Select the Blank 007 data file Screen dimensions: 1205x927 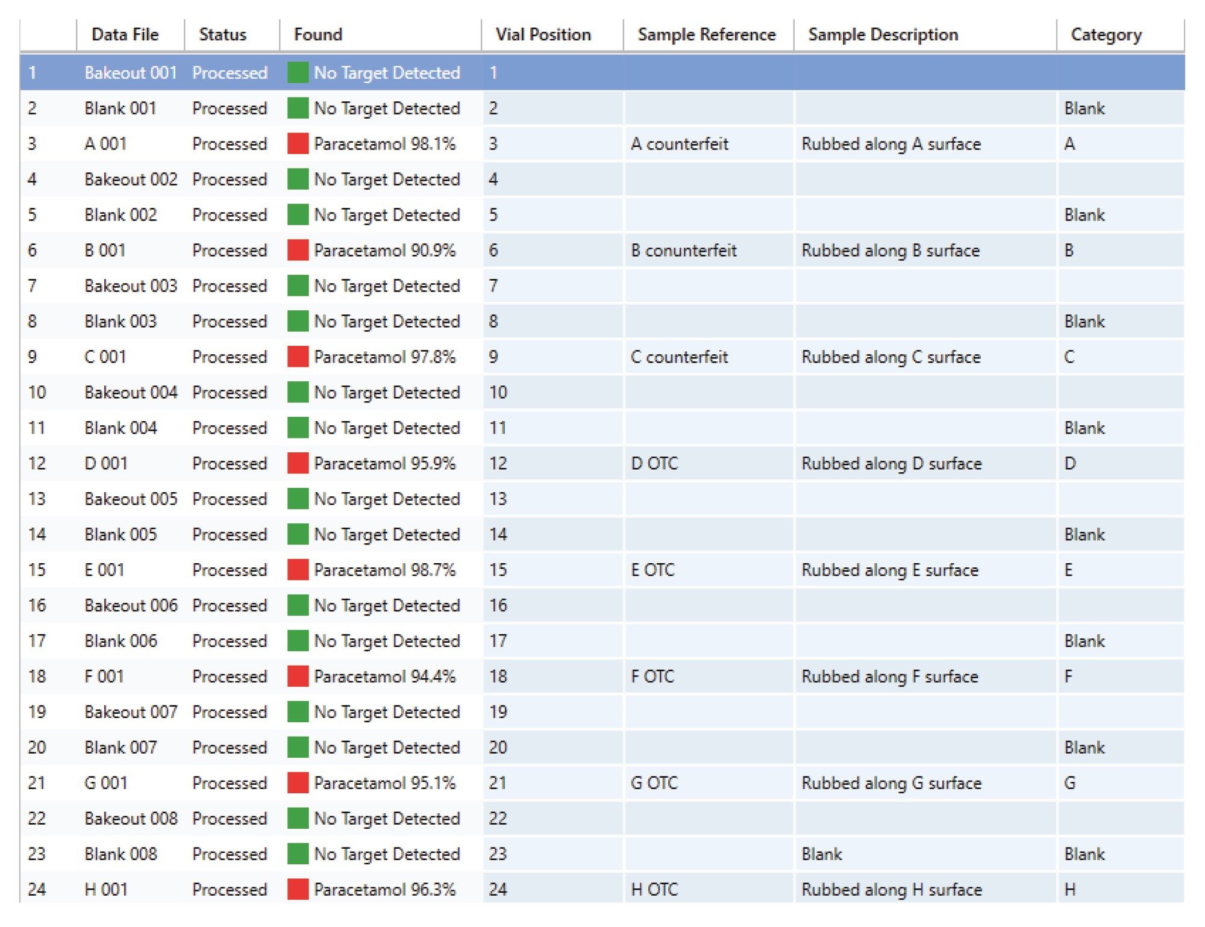(120, 748)
